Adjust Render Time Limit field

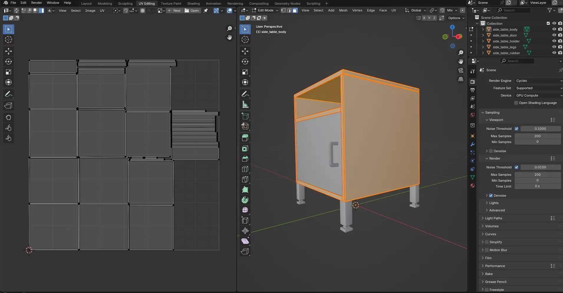pyautogui.click(x=538, y=186)
